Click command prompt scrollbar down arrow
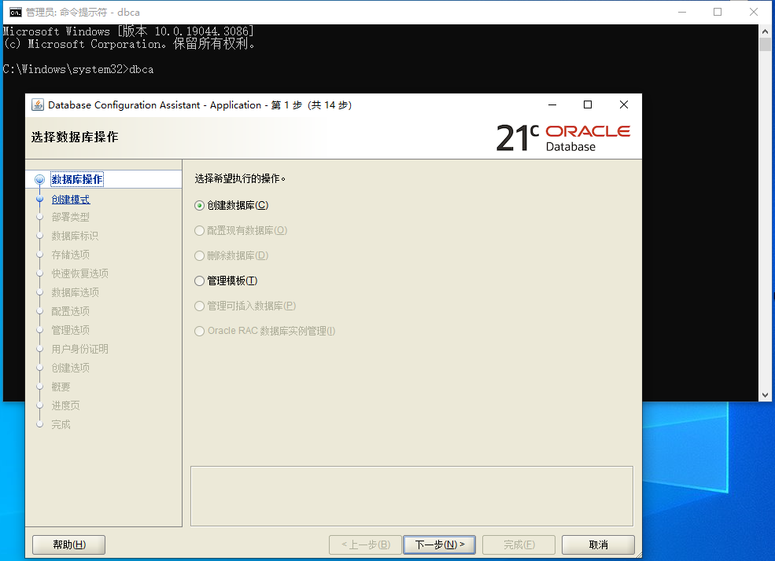Screen dimensions: 775x561 pos(765,395)
